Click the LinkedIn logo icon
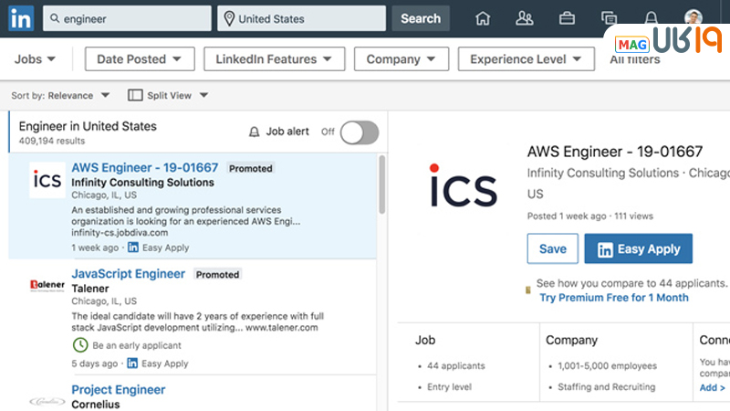 (x=22, y=18)
